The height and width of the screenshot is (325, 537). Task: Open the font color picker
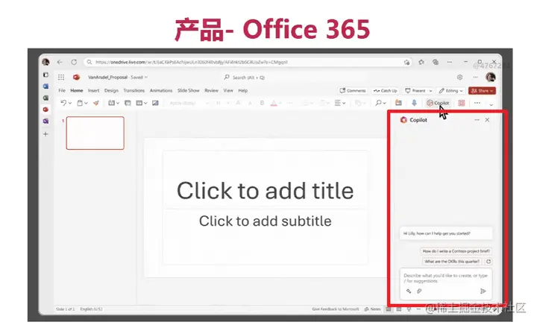pos(274,103)
